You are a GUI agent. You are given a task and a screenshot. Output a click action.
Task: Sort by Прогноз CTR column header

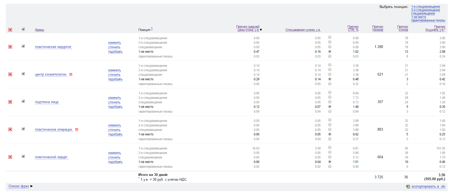[x=353, y=28]
